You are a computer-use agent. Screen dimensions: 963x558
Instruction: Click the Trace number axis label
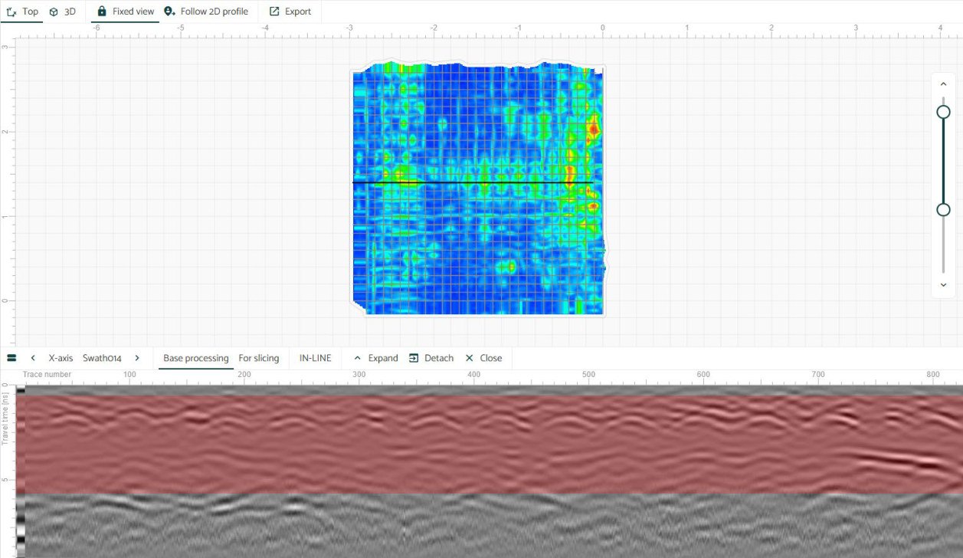point(47,374)
